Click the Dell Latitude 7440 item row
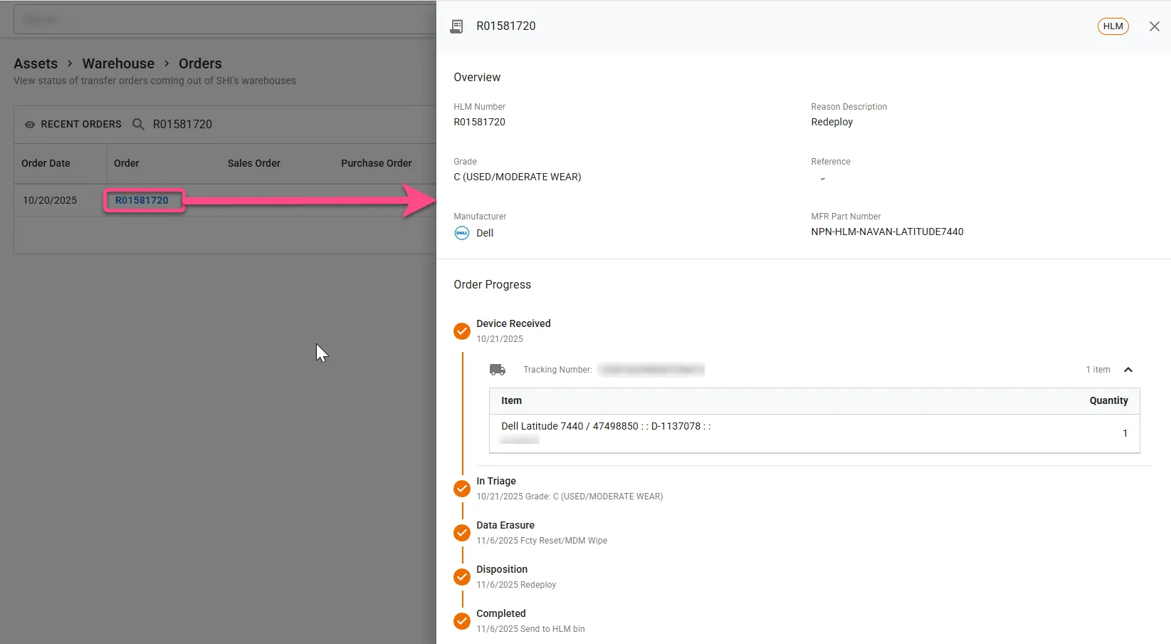This screenshot has width=1171, height=644. pyautogui.click(x=814, y=433)
